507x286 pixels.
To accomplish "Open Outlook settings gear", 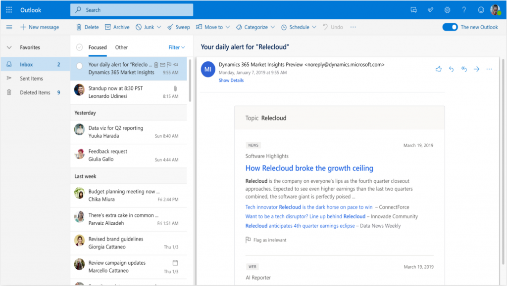I will (447, 9).
